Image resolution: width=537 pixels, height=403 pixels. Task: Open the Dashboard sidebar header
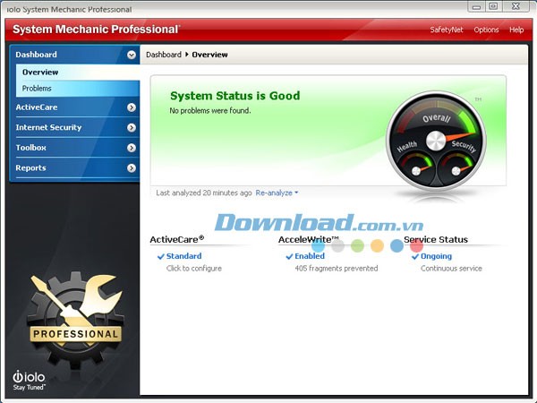point(75,55)
